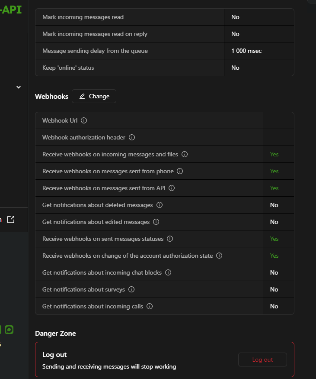Click the Change button next to Webhooks
The width and height of the screenshot is (316, 379).
tap(94, 96)
